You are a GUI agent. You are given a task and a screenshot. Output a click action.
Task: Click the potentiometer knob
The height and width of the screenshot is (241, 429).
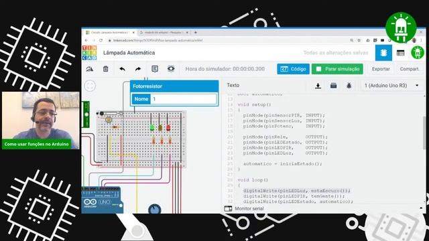coord(155,209)
